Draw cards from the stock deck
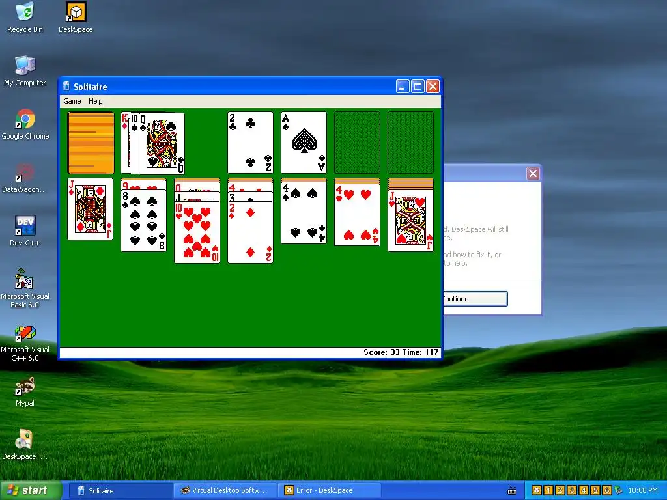The image size is (667, 500). tap(91, 143)
